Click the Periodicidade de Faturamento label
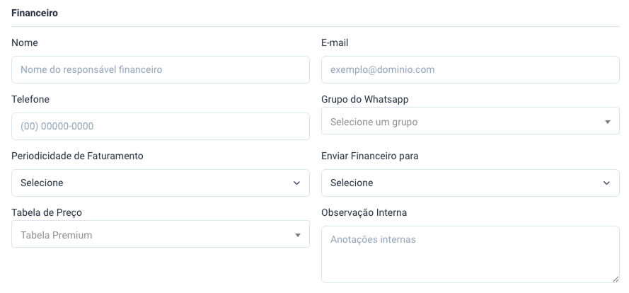The width and height of the screenshot is (629, 293). [x=77, y=156]
